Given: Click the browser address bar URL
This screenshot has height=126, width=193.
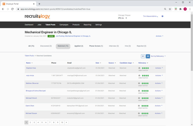Looking at the screenshot, I should [x=55, y=9].
